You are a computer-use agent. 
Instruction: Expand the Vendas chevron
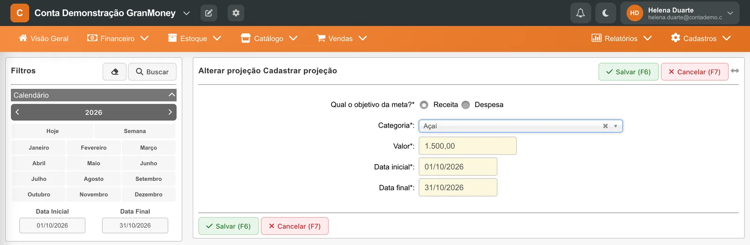coord(362,38)
